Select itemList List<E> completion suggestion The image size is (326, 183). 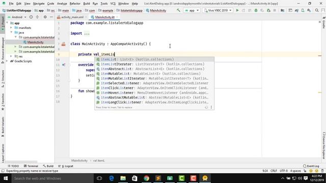154,59
